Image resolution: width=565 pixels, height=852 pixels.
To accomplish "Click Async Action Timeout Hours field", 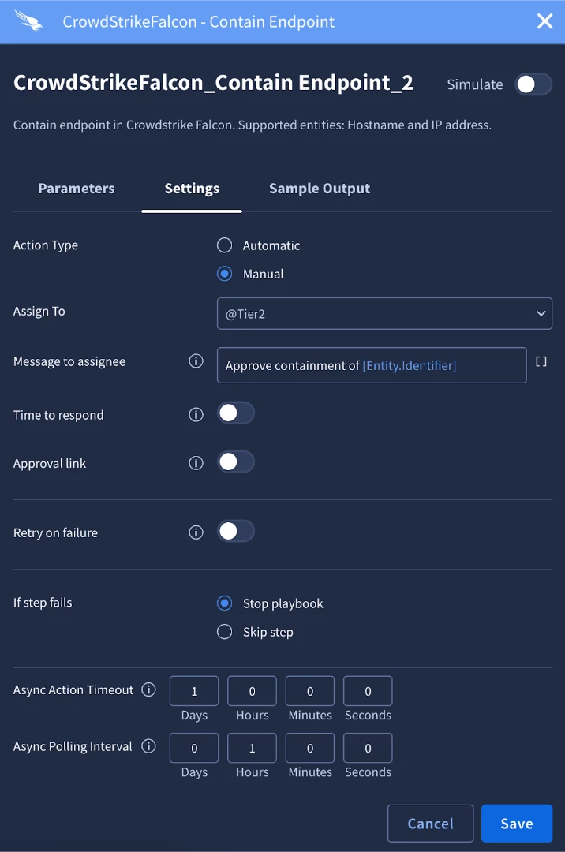I will point(252,691).
